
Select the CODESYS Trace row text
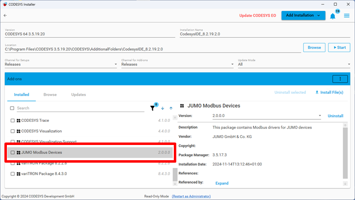35,120
